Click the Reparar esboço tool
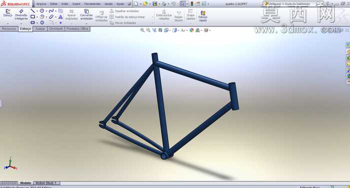Viewport: 350px width, 188px height. tap(178, 16)
